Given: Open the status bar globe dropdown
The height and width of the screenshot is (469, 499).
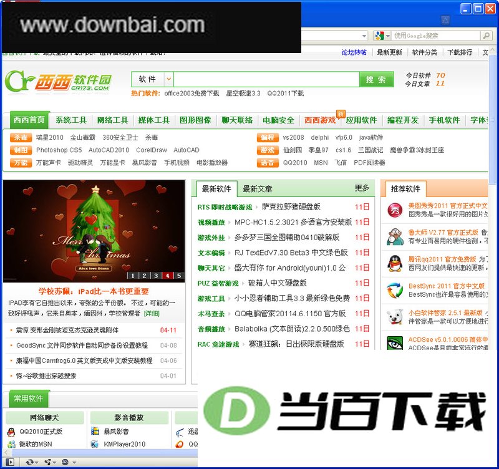Looking at the screenshot, I should (69, 462).
